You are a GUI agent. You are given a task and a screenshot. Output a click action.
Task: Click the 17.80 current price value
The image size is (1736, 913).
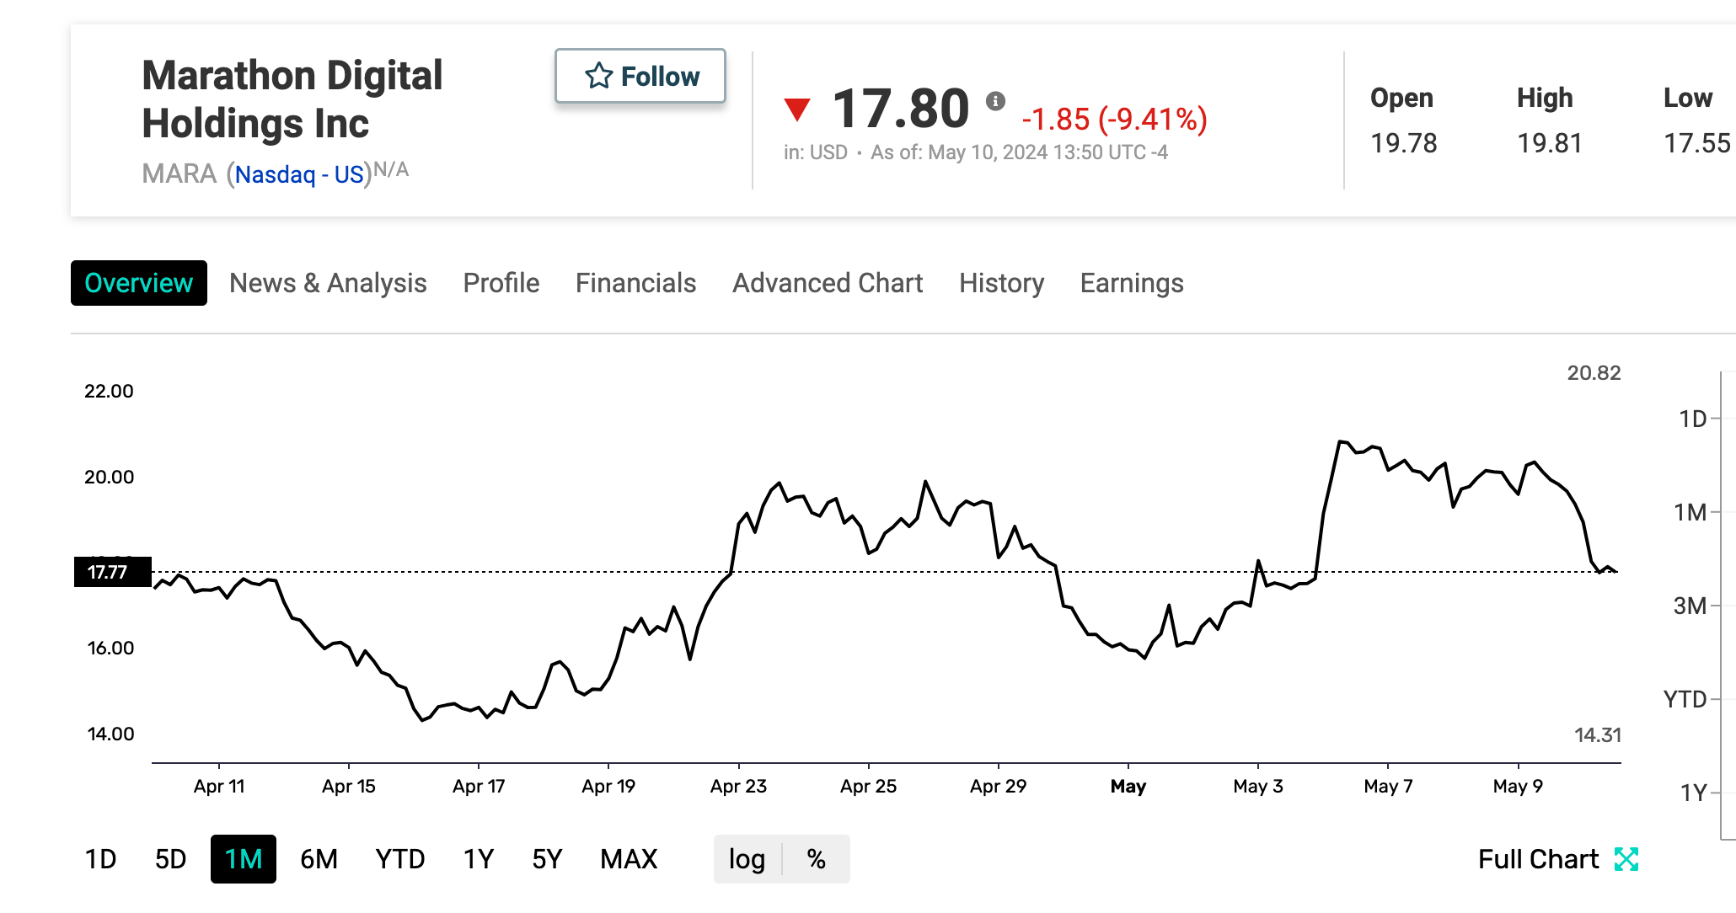(900, 109)
